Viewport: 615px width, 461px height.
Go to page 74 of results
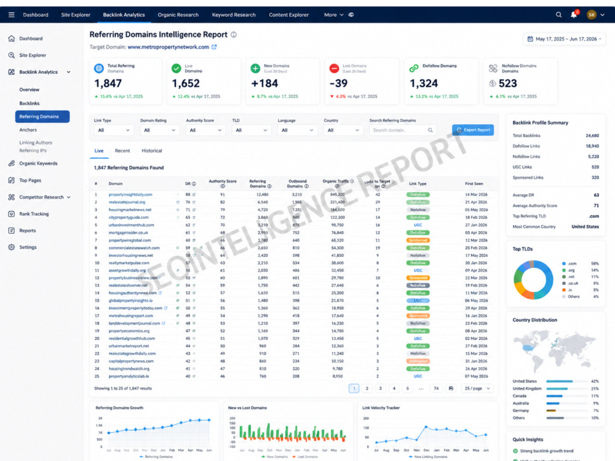click(436, 388)
